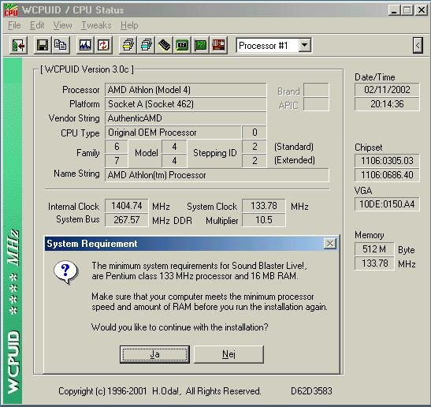
Task: Click Ja to continue installation
Action: pos(154,354)
